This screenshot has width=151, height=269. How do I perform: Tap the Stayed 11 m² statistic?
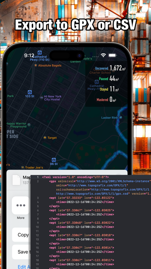(x=109, y=89)
